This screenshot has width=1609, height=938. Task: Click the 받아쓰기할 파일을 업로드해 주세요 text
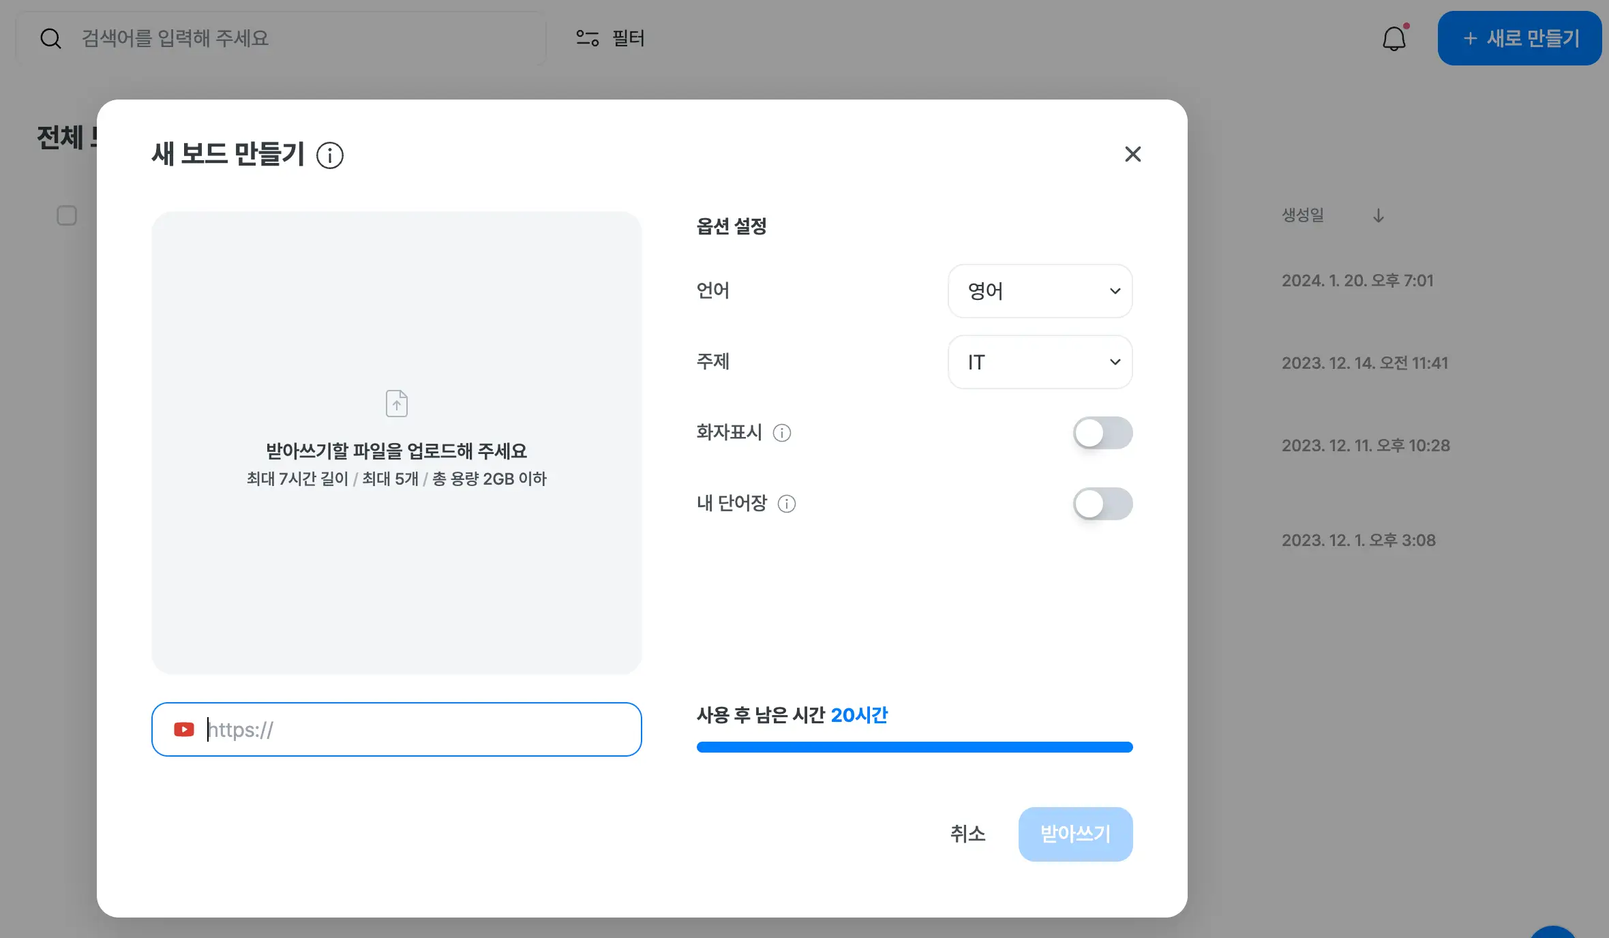click(396, 451)
